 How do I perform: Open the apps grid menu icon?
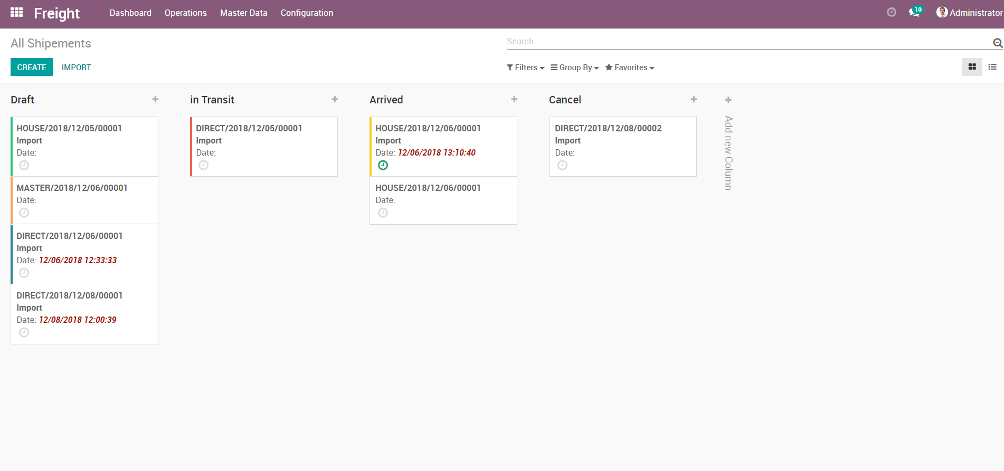point(16,13)
